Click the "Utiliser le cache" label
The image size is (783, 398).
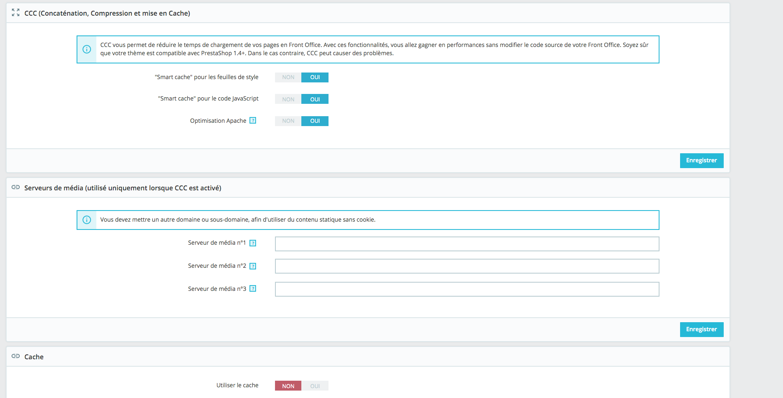click(238, 385)
